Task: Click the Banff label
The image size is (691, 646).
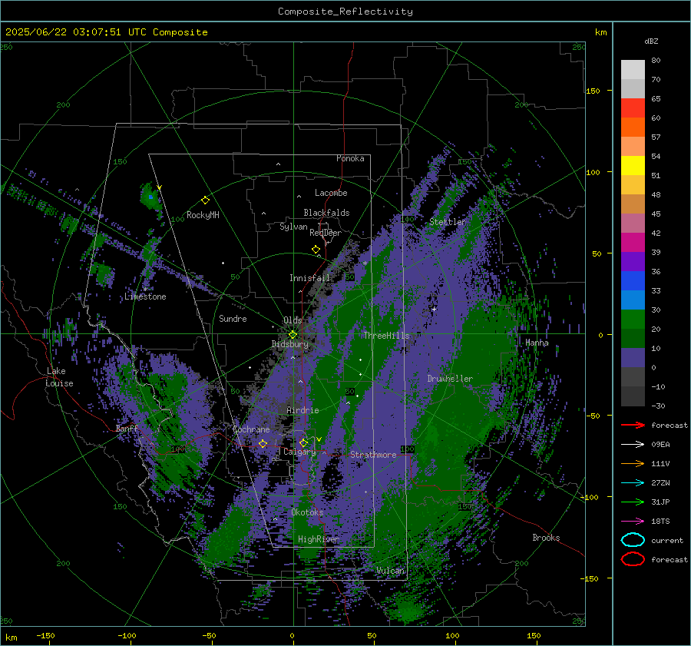Action: pos(127,428)
